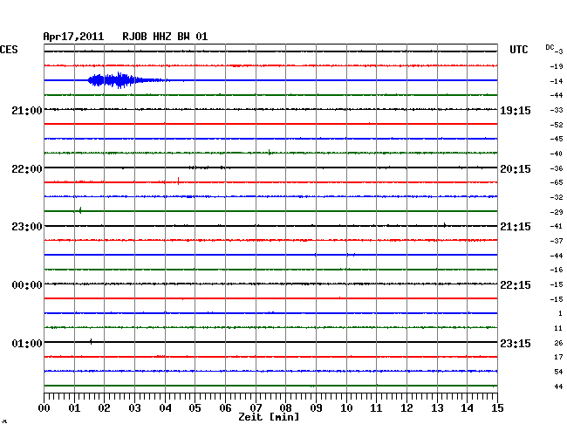Click the 06 minute axis label
This screenshot has width=567, height=431.
pyautogui.click(x=225, y=407)
